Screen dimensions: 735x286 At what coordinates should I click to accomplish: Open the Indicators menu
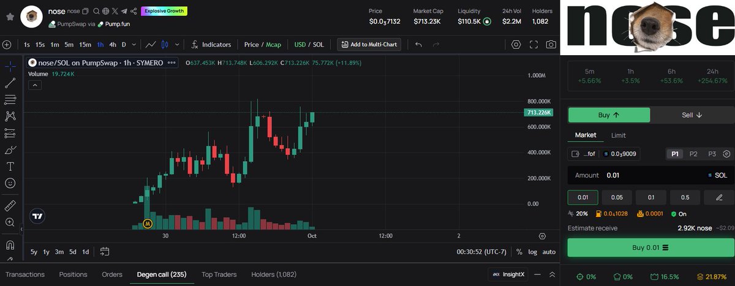click(211, 45)
